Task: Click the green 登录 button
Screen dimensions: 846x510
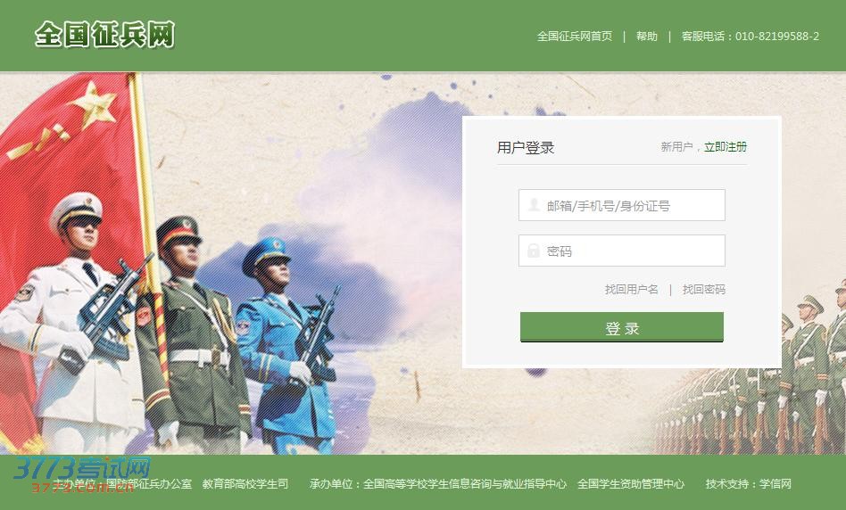Action: tap(621, 327)
